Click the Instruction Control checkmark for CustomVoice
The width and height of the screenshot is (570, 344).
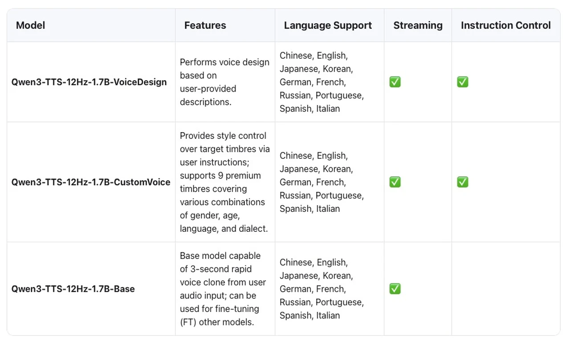click(x=462, y=182)
